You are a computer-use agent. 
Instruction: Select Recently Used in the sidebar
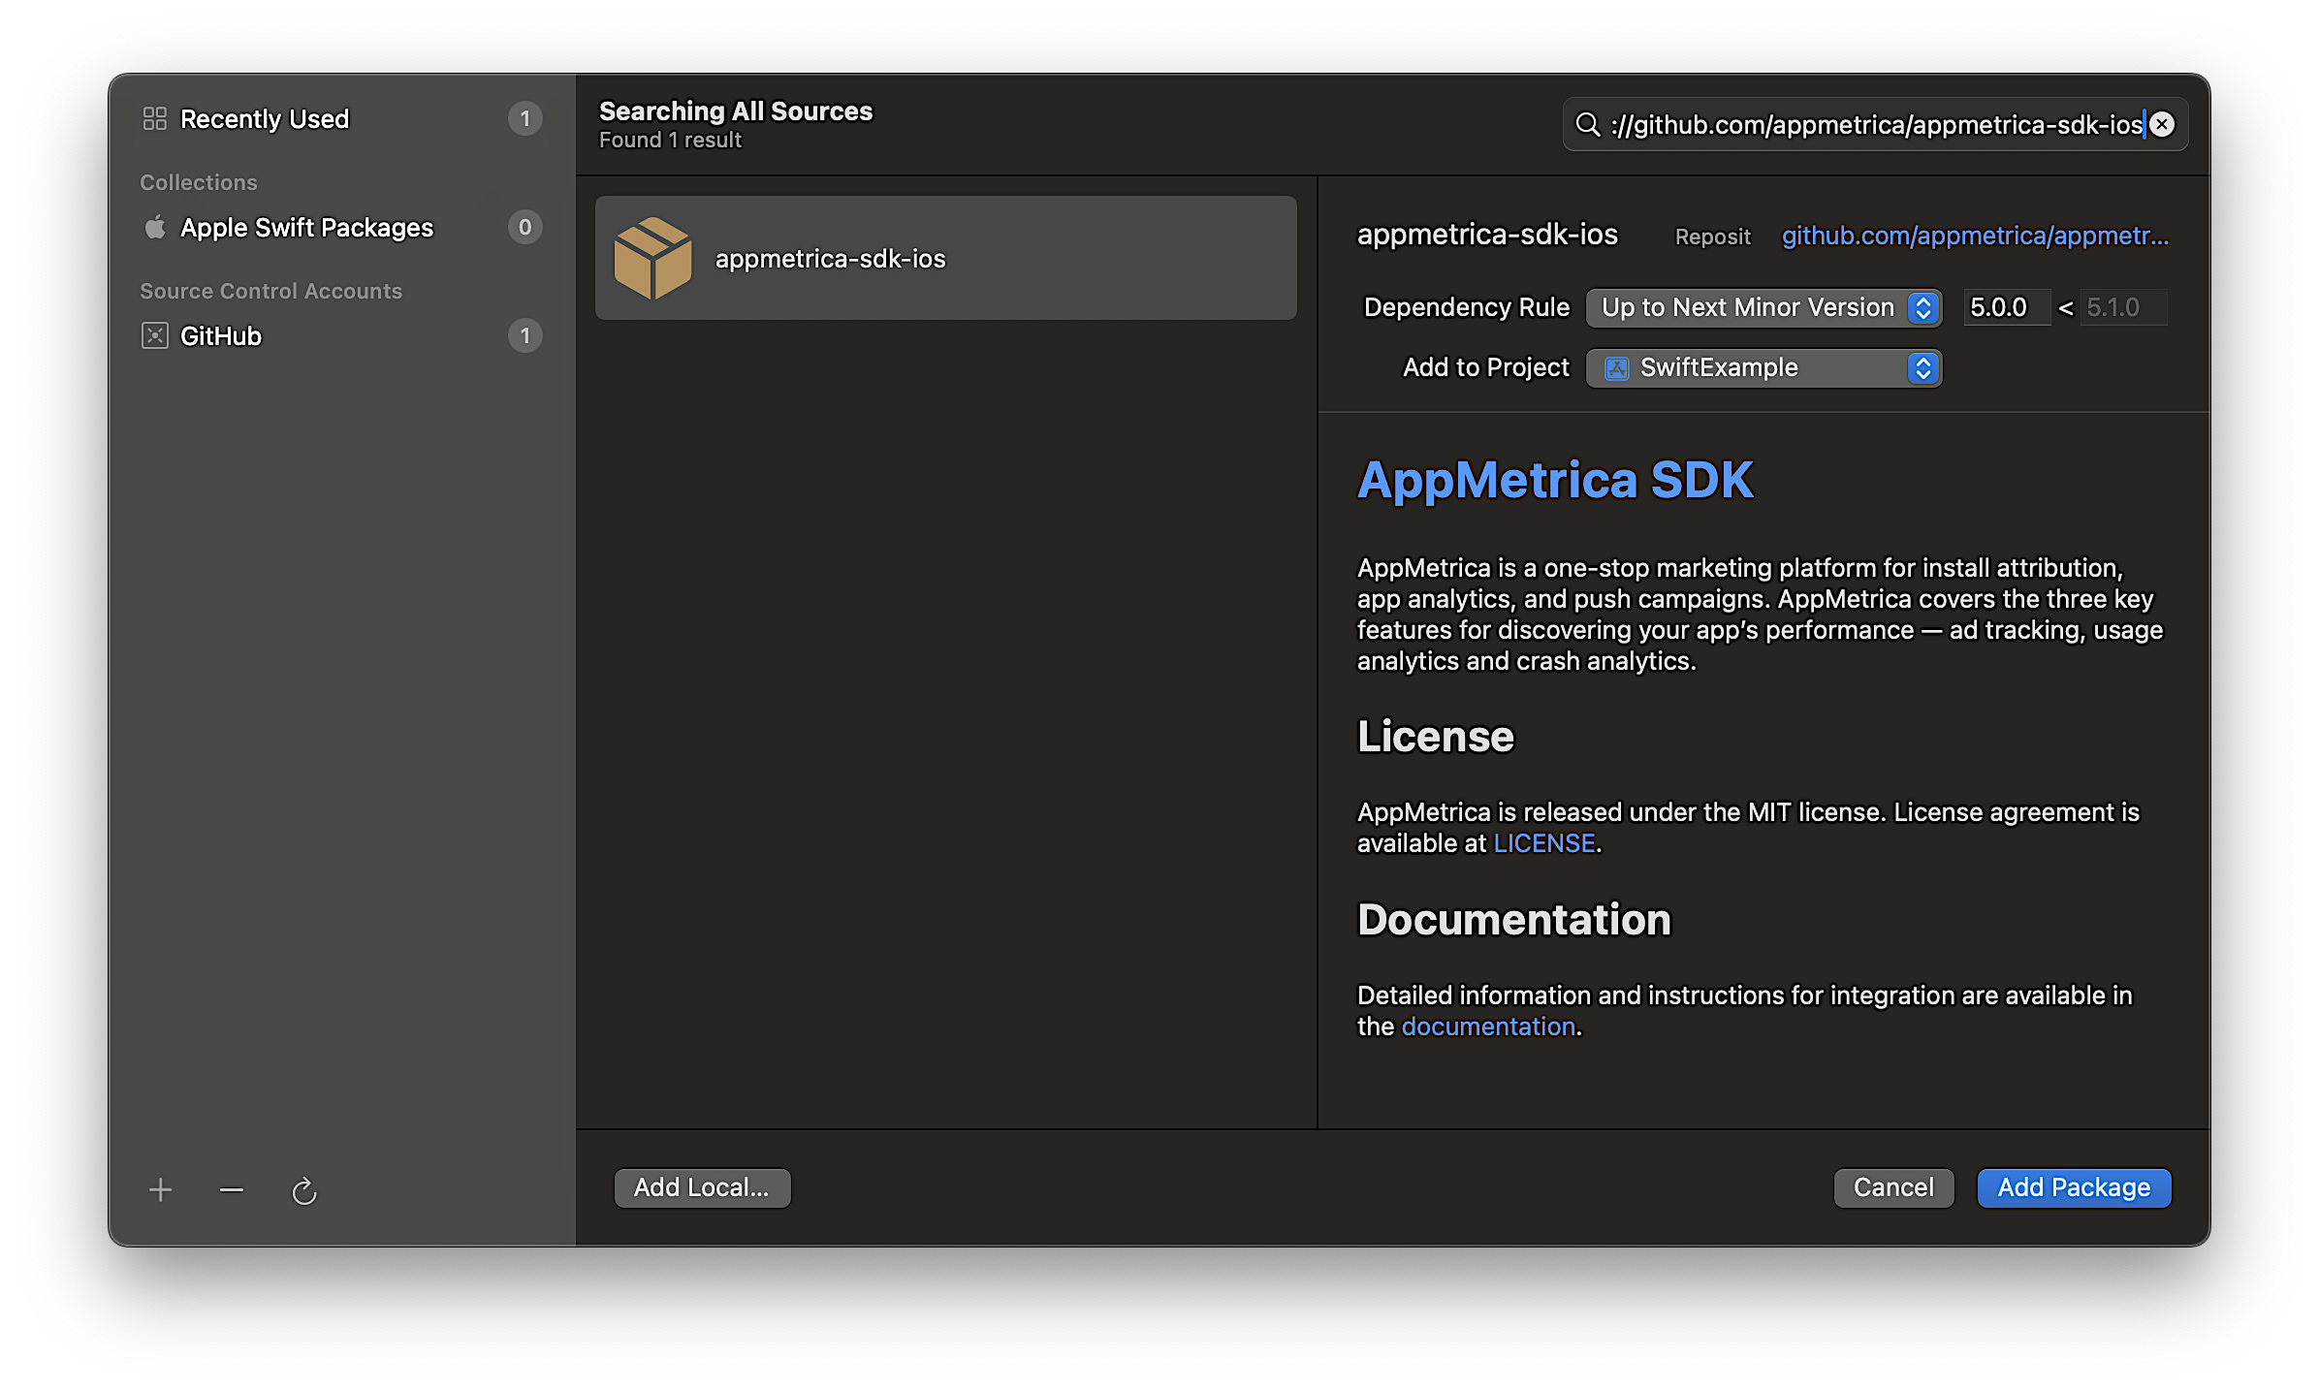pyautogui.click(x=265, y=119)
